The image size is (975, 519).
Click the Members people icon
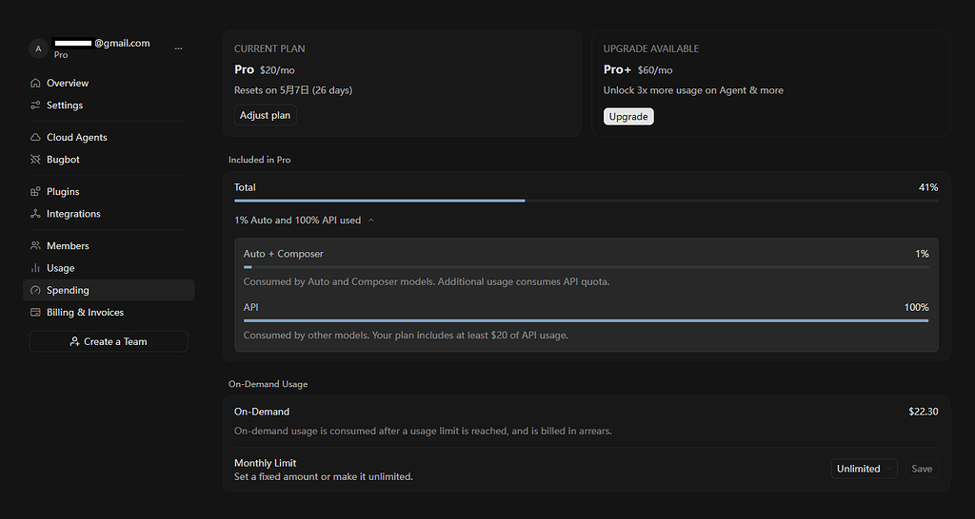tap(35, 246)
